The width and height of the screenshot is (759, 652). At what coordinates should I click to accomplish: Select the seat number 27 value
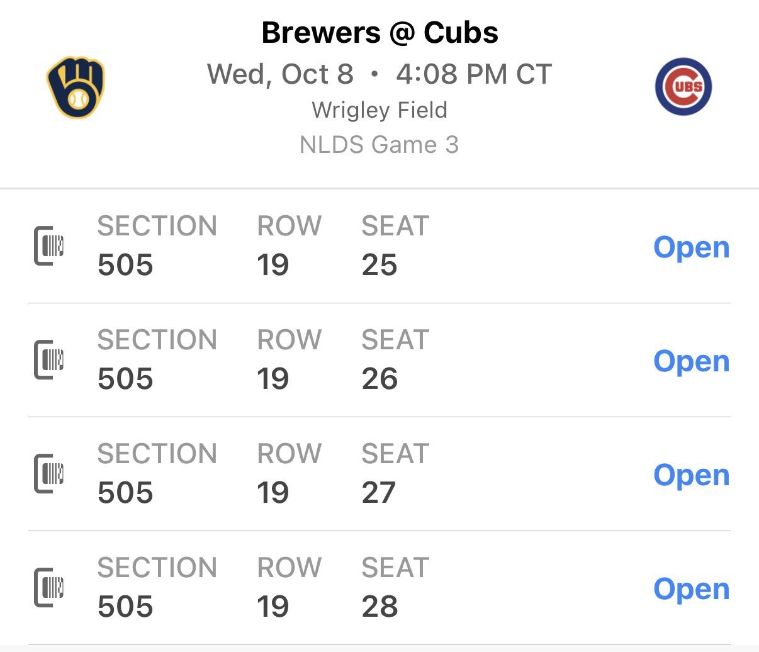(x=379, y=493)
